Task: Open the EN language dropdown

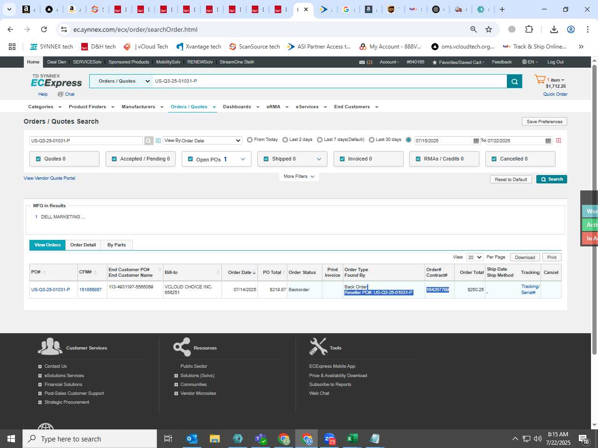Action: [530, 62]
